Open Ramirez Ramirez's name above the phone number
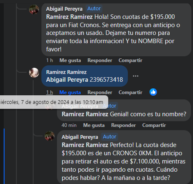 (x=66, y=72)
